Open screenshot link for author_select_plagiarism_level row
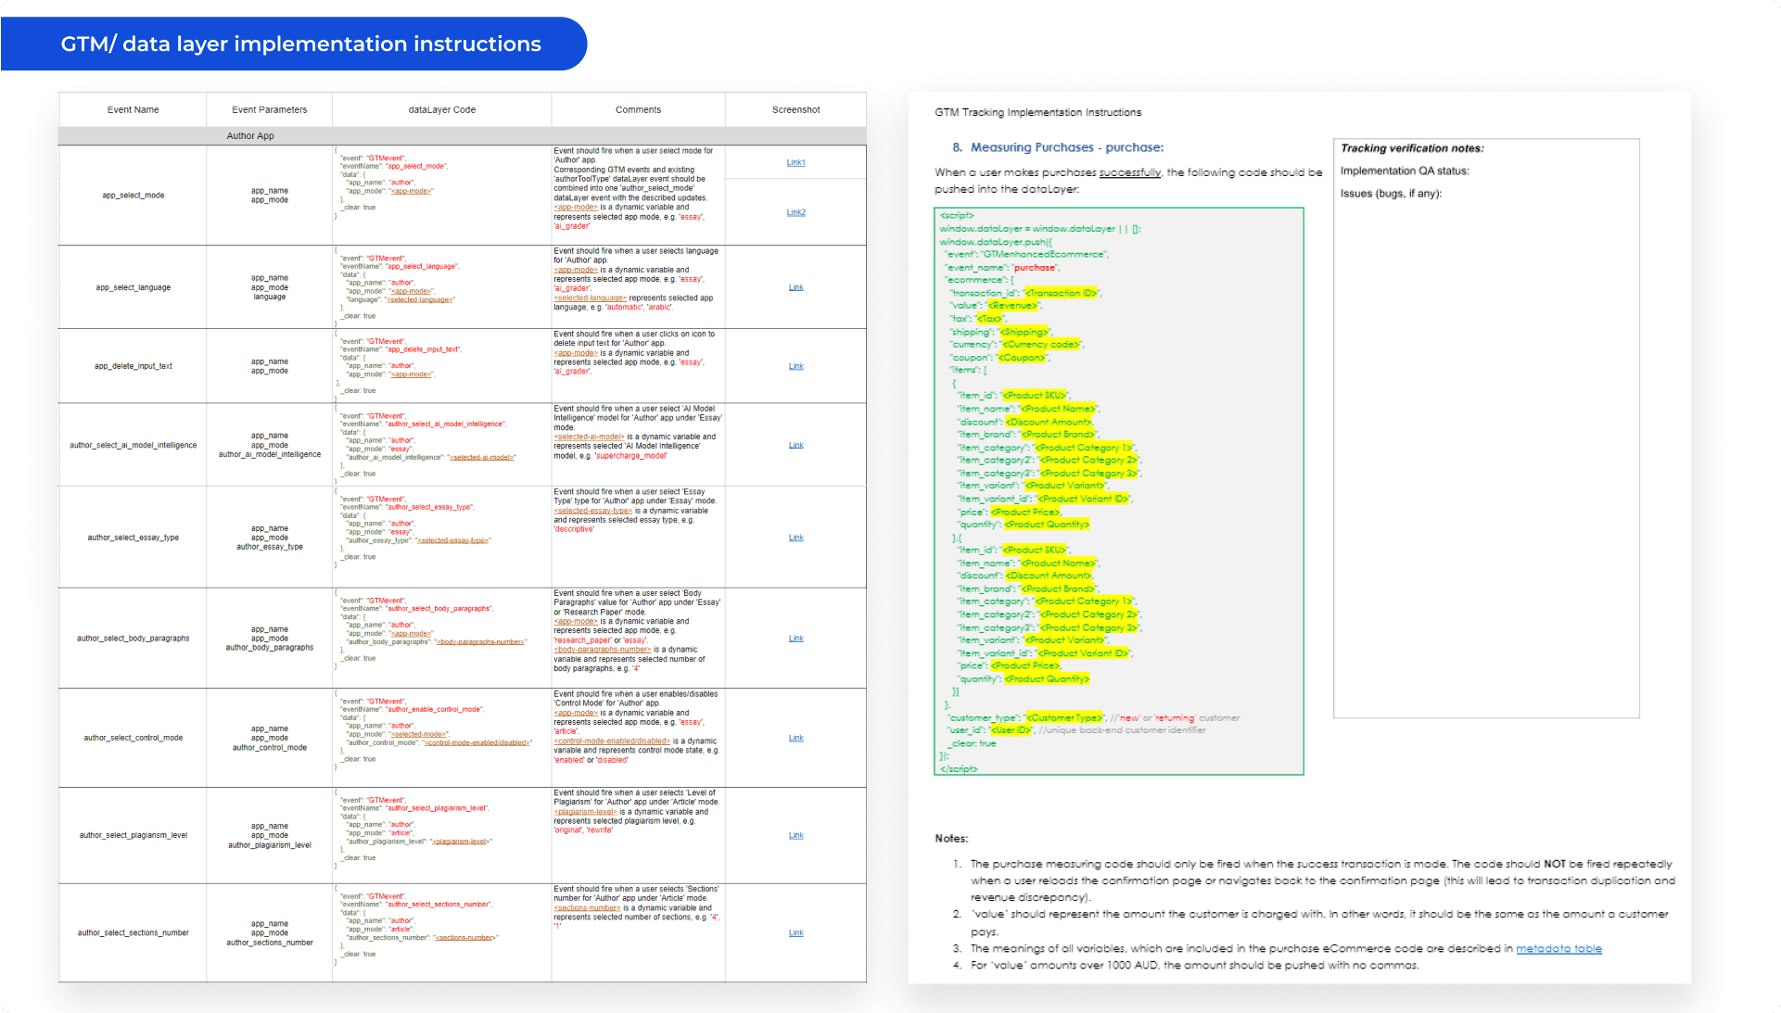Viewport: 1781px width, 1013px height. click(795, 835)
